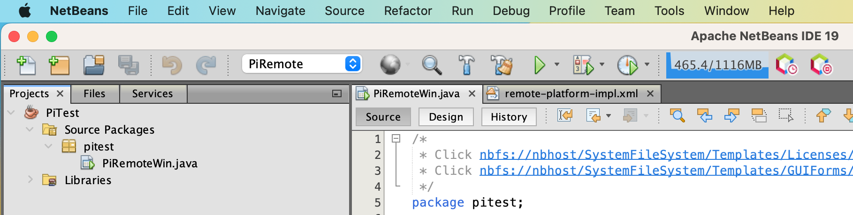Screen dimensions: 853x215
Task: Click on the package pitest code line
Action: 467,202
